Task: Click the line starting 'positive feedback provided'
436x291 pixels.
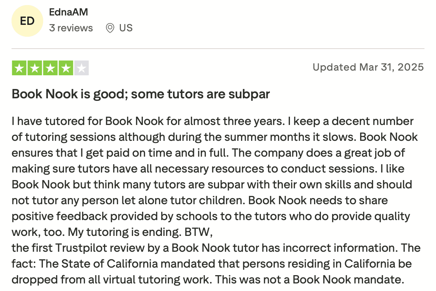Action: (x=211, y=216)
